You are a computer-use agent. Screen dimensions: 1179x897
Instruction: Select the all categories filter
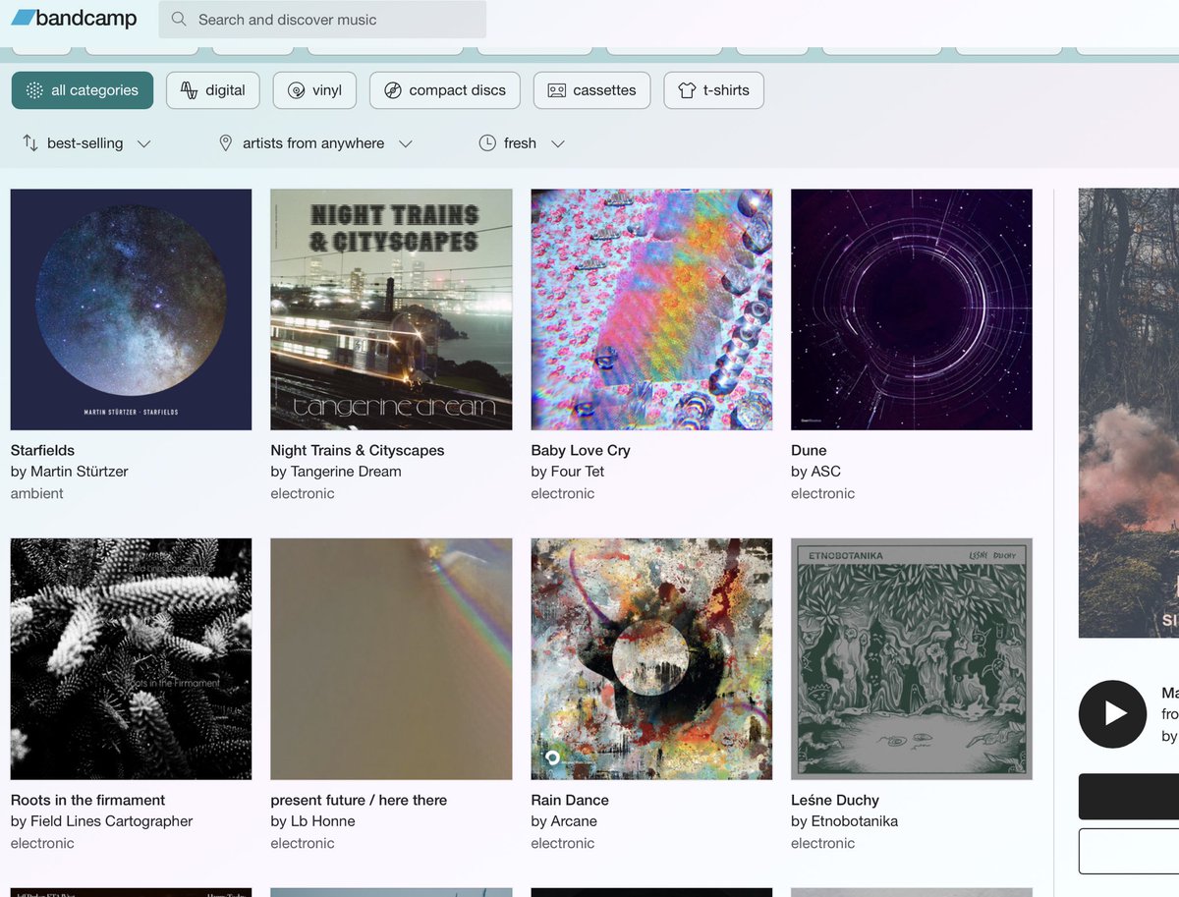point(83,90)
